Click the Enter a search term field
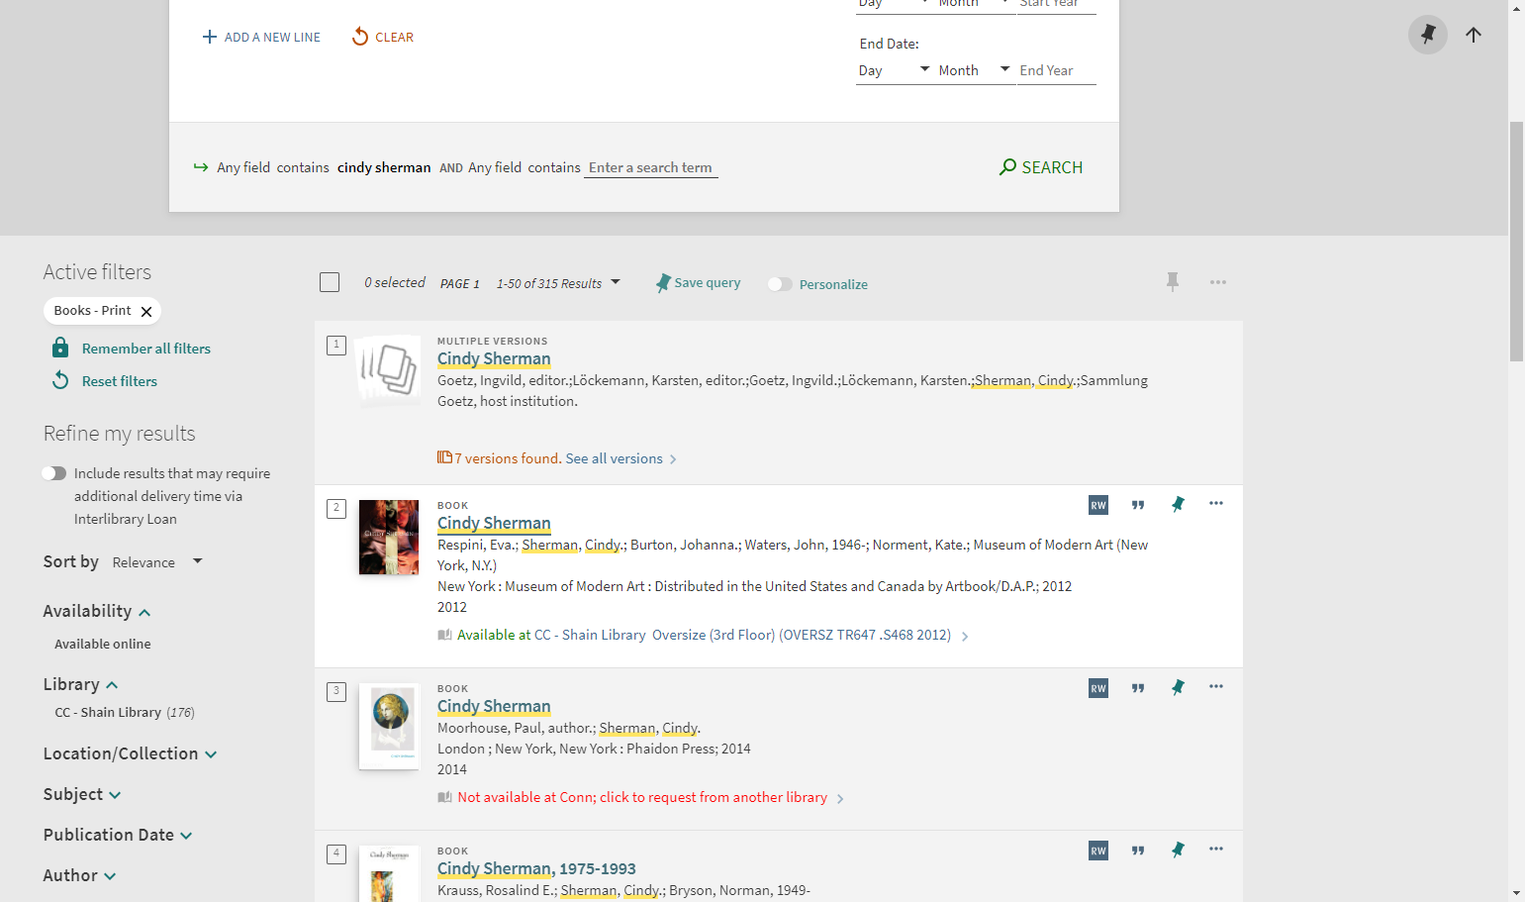This screenshot has height=902, width=1525. [651, 167]
